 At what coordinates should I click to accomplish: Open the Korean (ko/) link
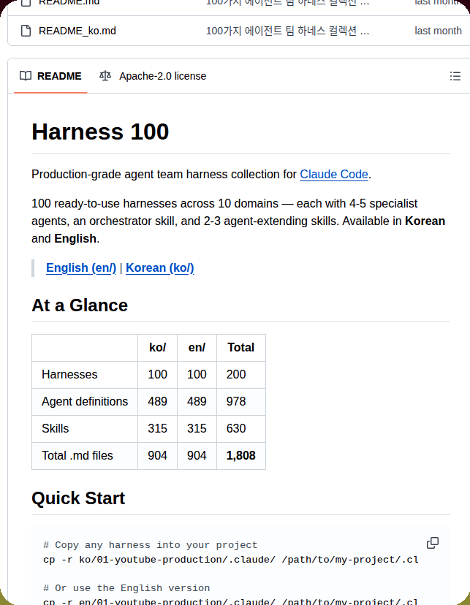(160, 267)
